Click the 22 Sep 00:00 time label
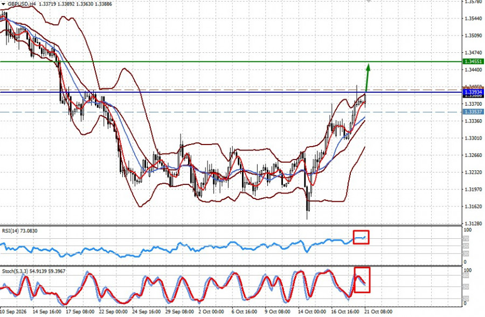 113,312
